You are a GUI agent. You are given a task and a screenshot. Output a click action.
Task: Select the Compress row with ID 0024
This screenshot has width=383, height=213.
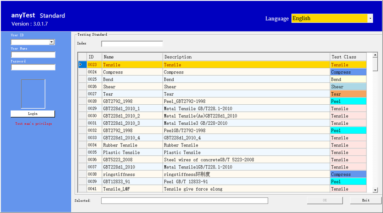pyautogui.click(x=132, y=72)
